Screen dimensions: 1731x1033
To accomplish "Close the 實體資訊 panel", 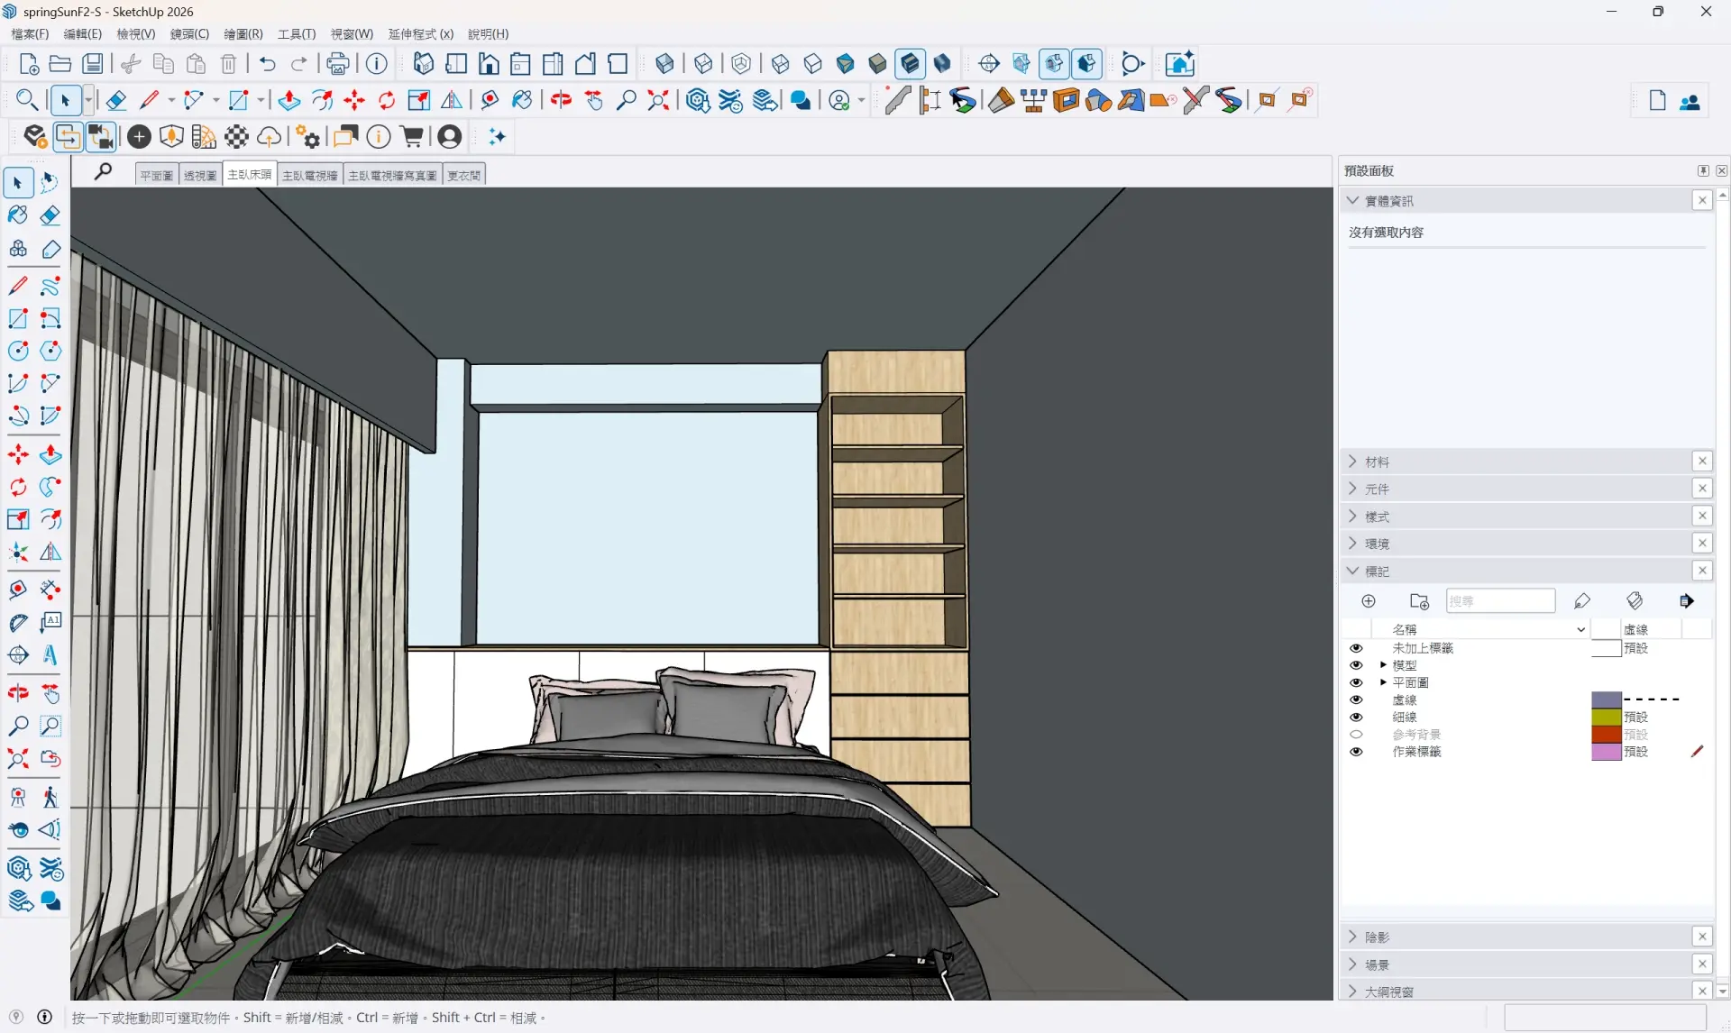I will pyautogui.click(x=1702, y=200).
